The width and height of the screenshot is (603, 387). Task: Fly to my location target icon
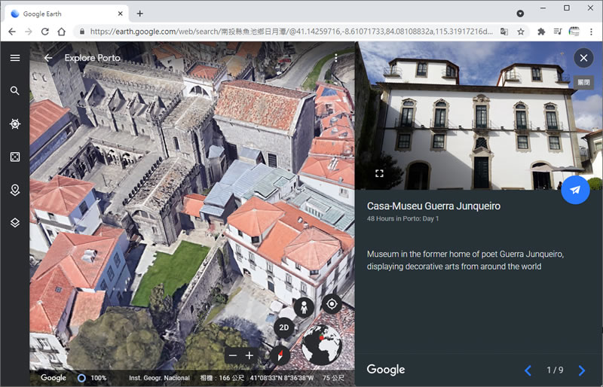tap(332, 304)
